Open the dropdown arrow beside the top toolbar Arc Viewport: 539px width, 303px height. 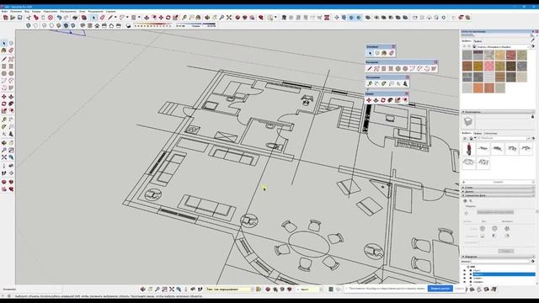(127, 18)
